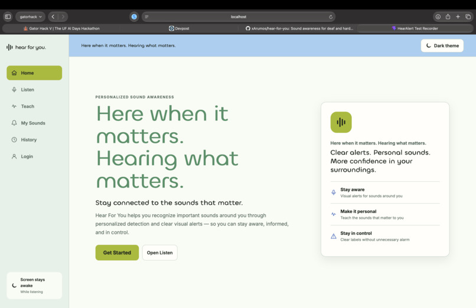
Task: Click "Stay connected to the sounds that matter."
Action: coord(169,202)
